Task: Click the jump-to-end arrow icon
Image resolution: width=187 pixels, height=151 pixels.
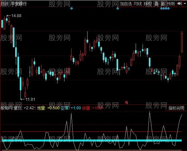Action: (179, 4)
